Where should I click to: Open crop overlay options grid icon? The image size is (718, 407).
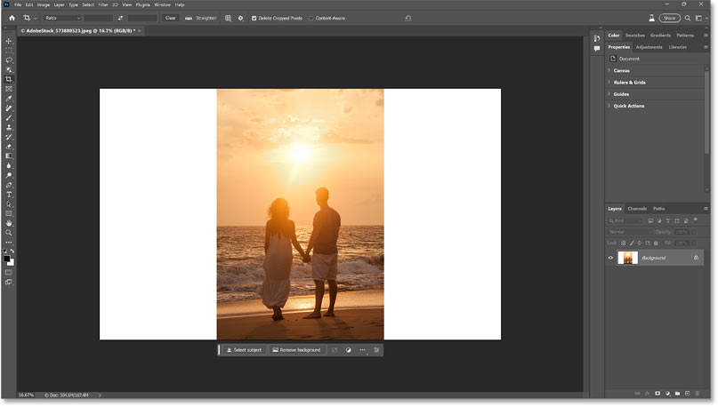[x=228, y=18]
